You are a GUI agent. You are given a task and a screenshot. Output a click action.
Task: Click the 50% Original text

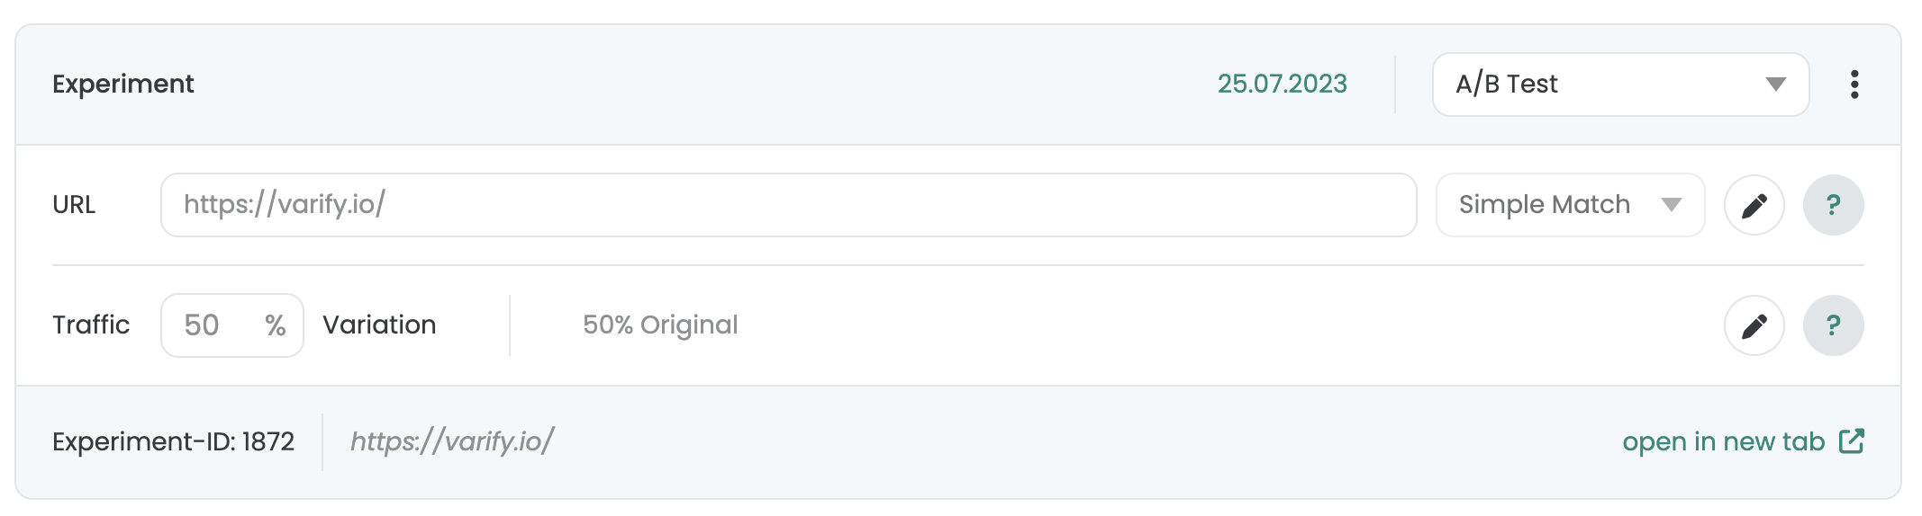coord(660,325)
